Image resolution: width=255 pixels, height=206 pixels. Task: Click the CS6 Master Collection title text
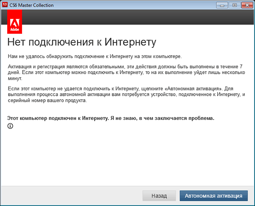pyautogui.click(x=31, y=5)
